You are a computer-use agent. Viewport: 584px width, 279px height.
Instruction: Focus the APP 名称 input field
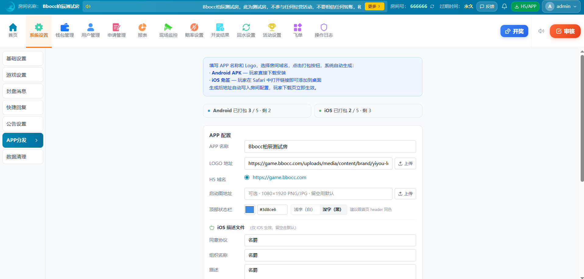(x=330, y=146)
